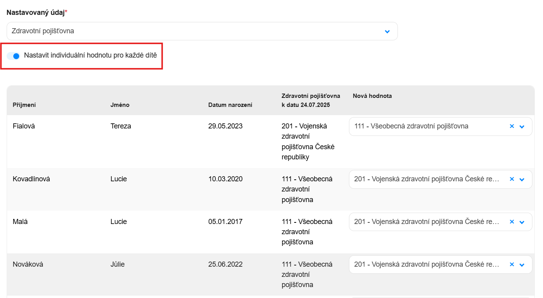
Task: Click the Datum narození column header
Action: [x=230, y=105]
